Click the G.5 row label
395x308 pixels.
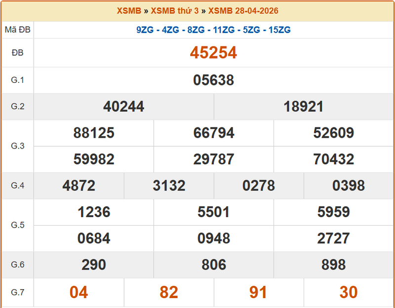[x=18, y=225]
